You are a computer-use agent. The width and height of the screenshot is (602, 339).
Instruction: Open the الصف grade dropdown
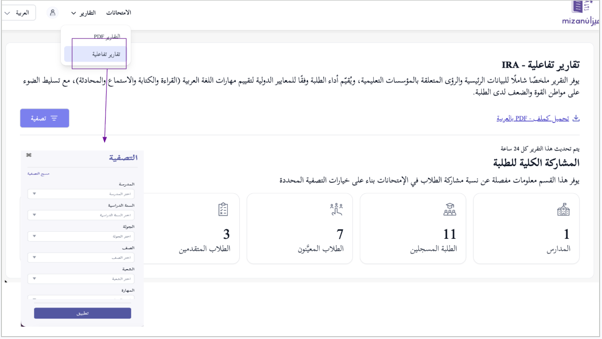pyautogui.click(x=81, y=257)
